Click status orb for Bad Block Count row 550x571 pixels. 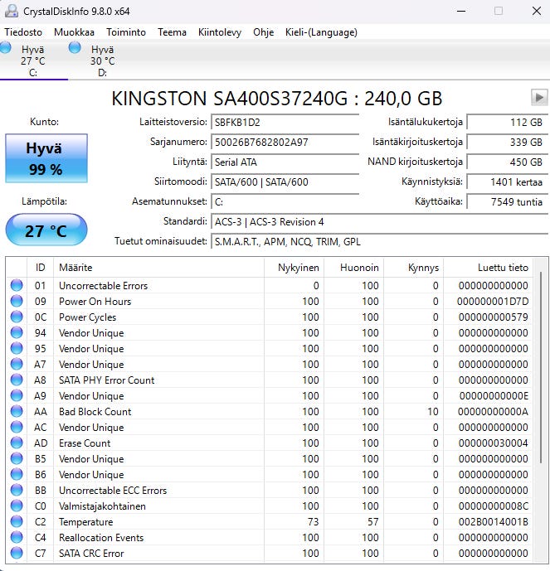coord(17,412)
